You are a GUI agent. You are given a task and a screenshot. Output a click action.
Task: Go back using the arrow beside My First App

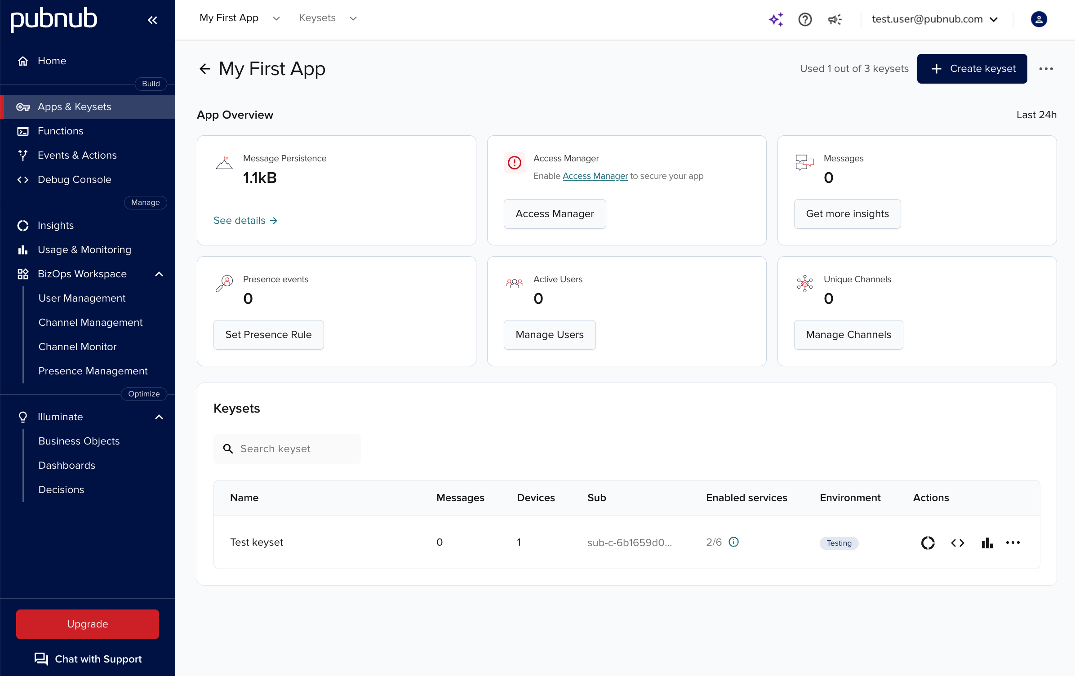(205, 69)
